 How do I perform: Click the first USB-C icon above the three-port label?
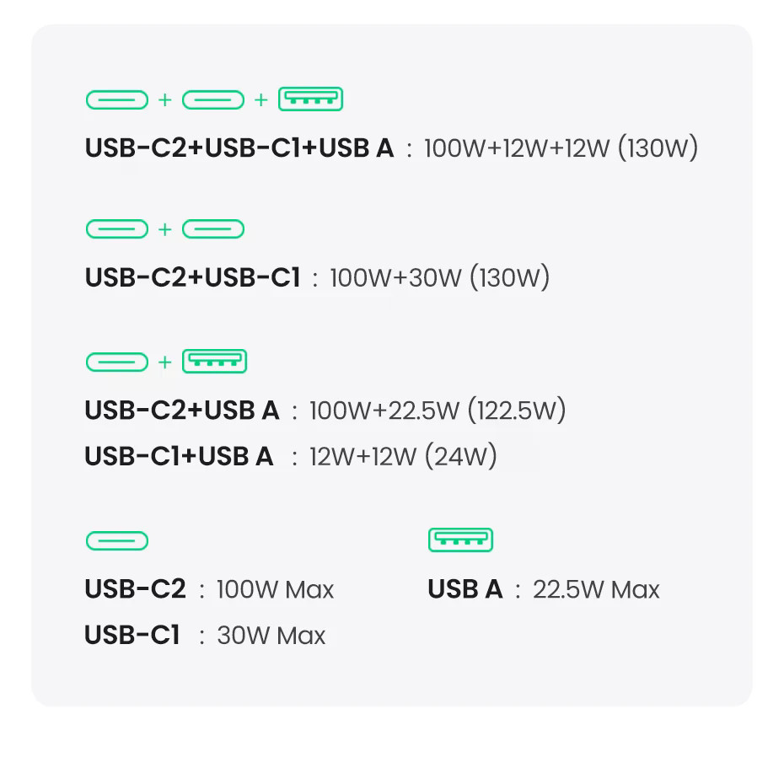[117, 100]
